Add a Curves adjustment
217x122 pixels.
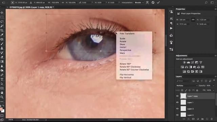click(x=193, y=62)
